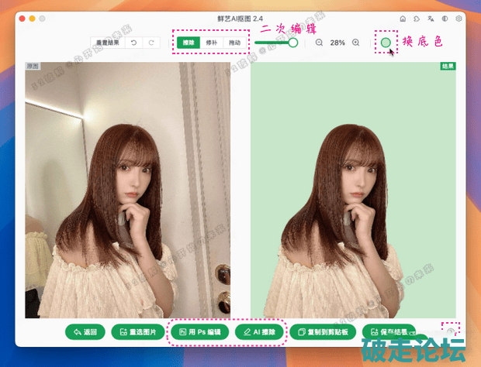Click the redo arrow button
The width and height of the screenshot is (481, 367).
[151, 43]
